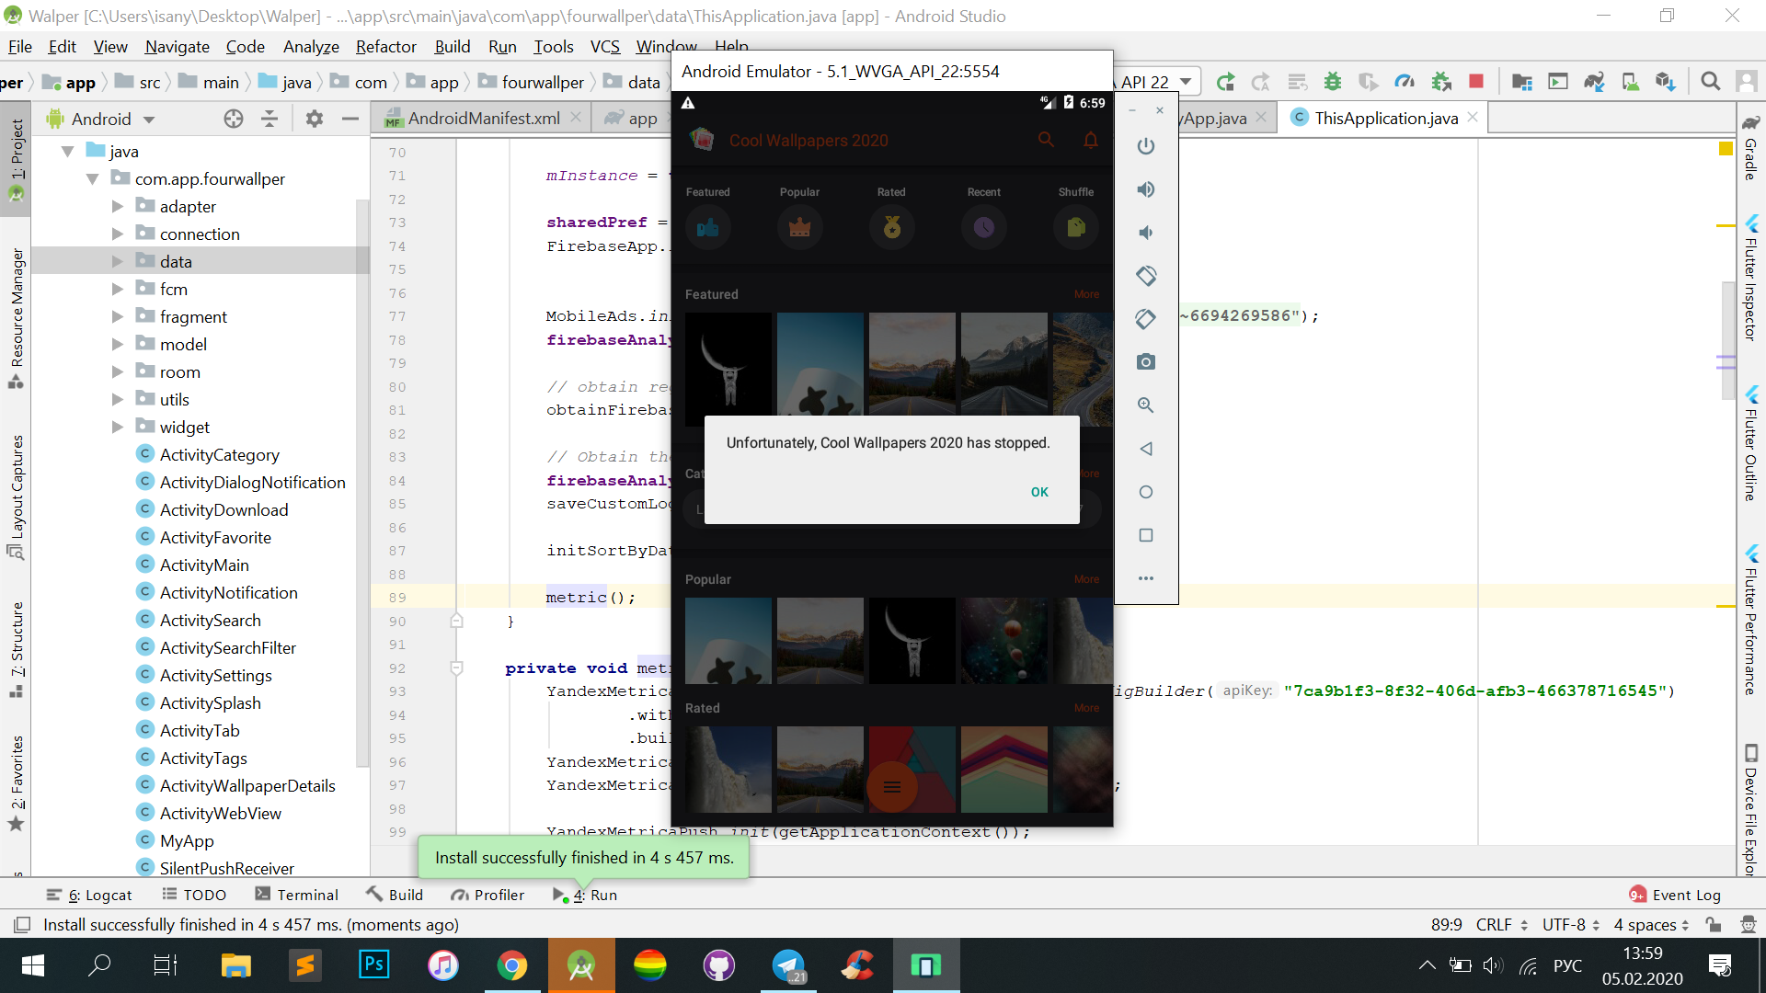Open device API 22 dropdown
1766x993 pixels.
coord(1157,82)
